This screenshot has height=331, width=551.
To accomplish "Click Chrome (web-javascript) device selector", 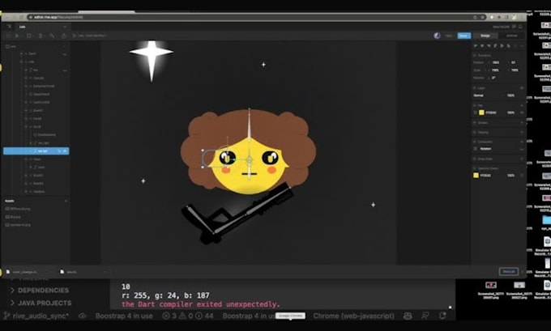I will [x=353, y=316].
